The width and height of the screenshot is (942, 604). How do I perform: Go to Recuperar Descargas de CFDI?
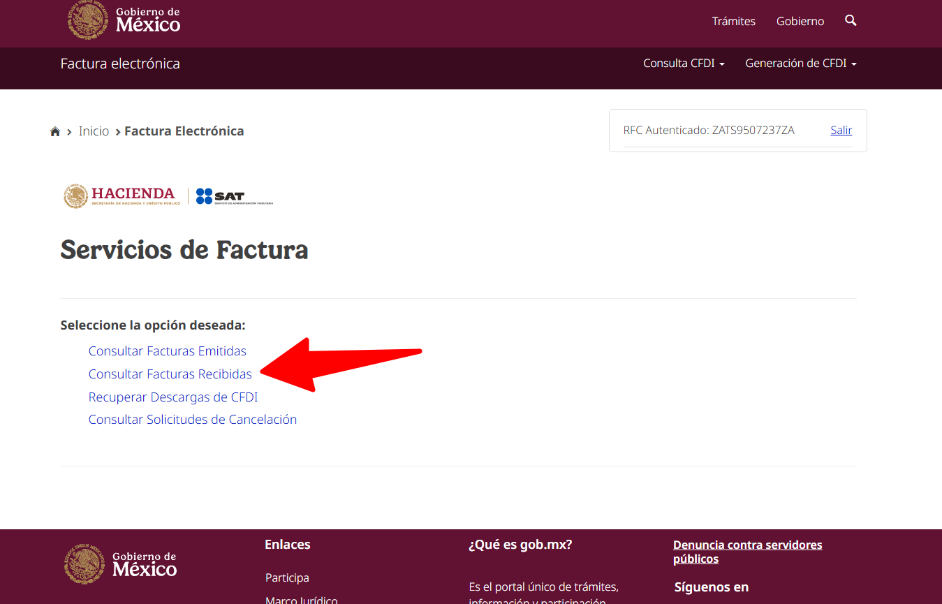tap(172, 397)
